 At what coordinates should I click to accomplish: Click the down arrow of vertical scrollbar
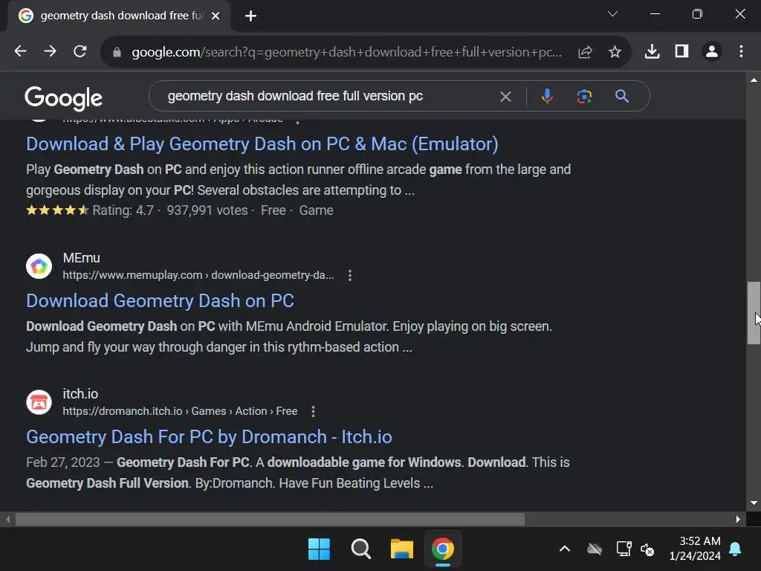pos(754,503)
